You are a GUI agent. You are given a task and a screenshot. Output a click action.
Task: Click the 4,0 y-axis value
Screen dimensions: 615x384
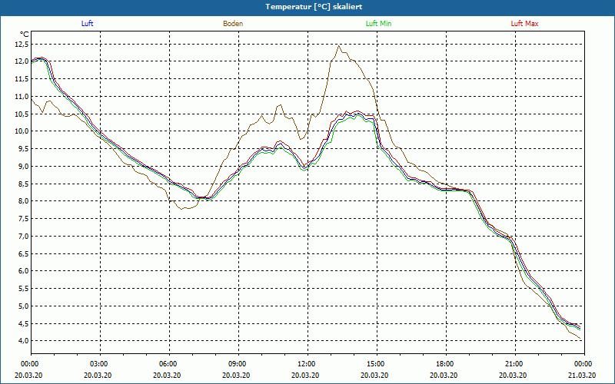click(24, 341)
